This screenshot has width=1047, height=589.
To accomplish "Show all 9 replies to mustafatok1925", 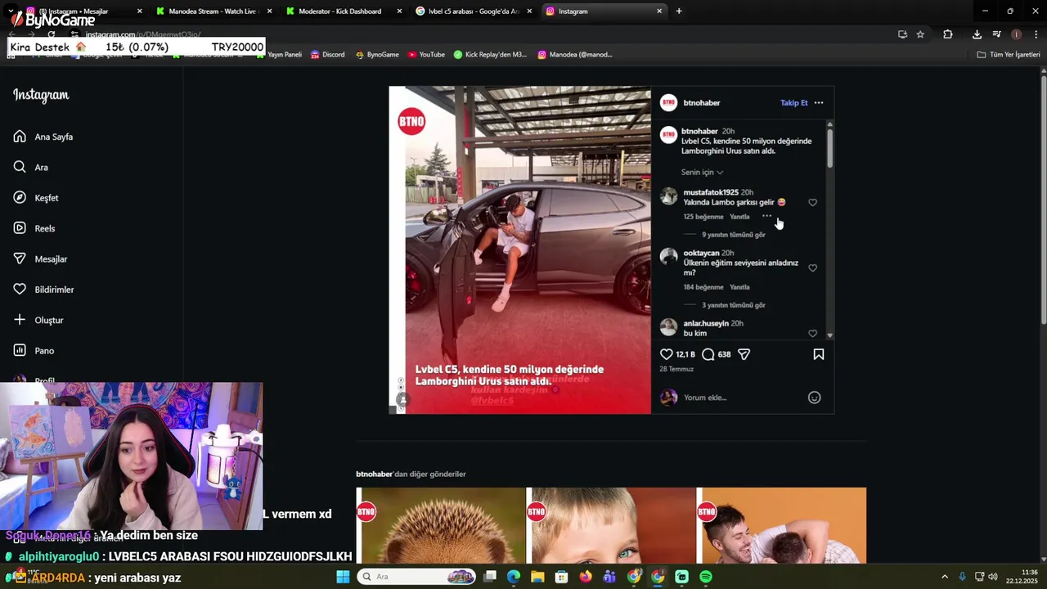I will 734,235.
